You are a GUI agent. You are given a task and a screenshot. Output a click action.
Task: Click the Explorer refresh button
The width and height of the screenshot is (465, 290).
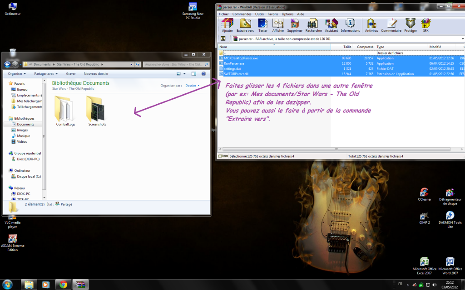pyautogui.click(x=138, y=64)
